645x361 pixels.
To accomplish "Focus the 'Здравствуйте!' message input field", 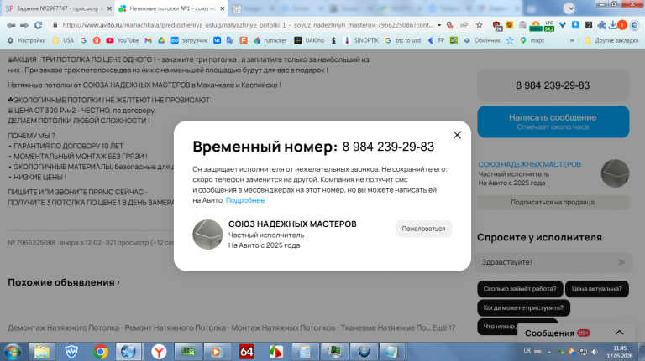I will pos(547,262).
